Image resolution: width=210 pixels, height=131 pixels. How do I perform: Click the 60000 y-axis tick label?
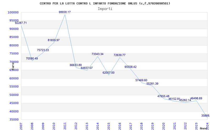[14, 78]
